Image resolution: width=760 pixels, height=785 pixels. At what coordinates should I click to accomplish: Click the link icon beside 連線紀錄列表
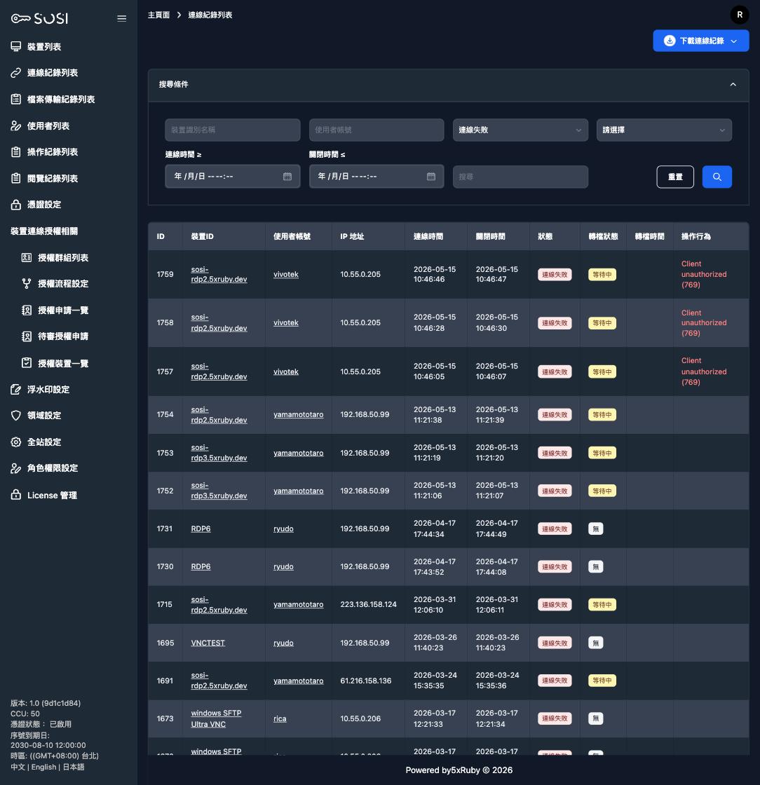click(16, 73)
